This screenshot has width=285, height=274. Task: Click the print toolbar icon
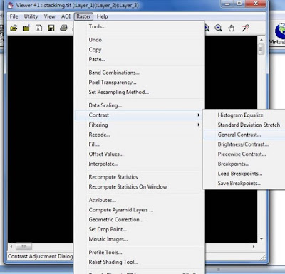click(x=63, y=28)
